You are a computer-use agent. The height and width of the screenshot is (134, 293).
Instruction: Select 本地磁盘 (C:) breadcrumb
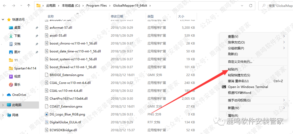[x=71, y=6]
